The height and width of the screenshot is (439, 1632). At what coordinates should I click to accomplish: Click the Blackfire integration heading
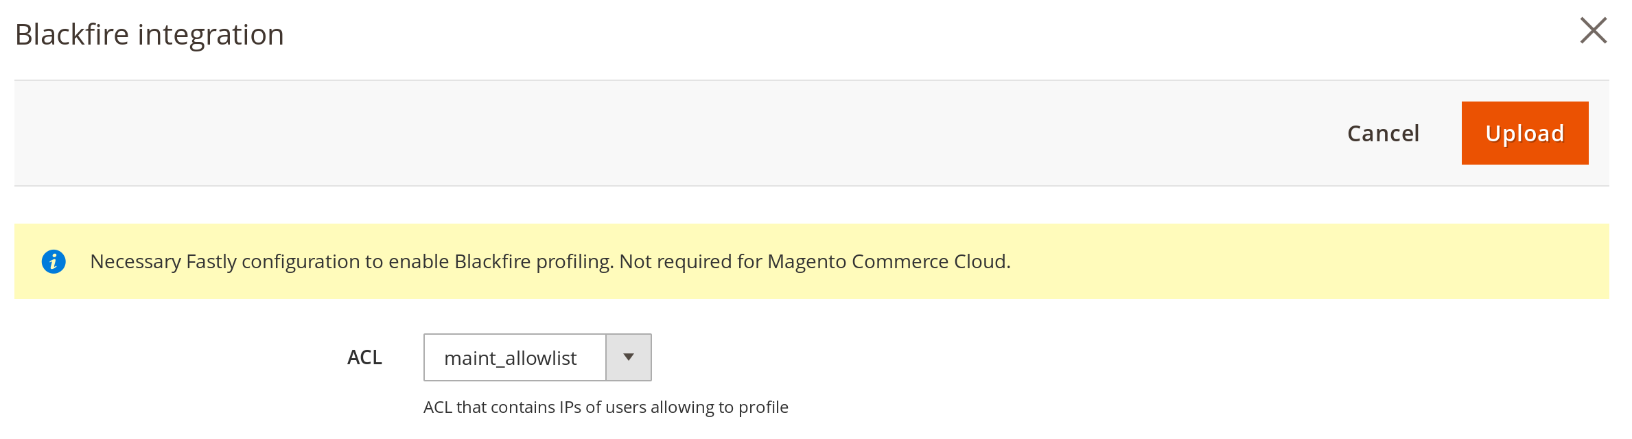pyautogui.click(x=150, y=34)
